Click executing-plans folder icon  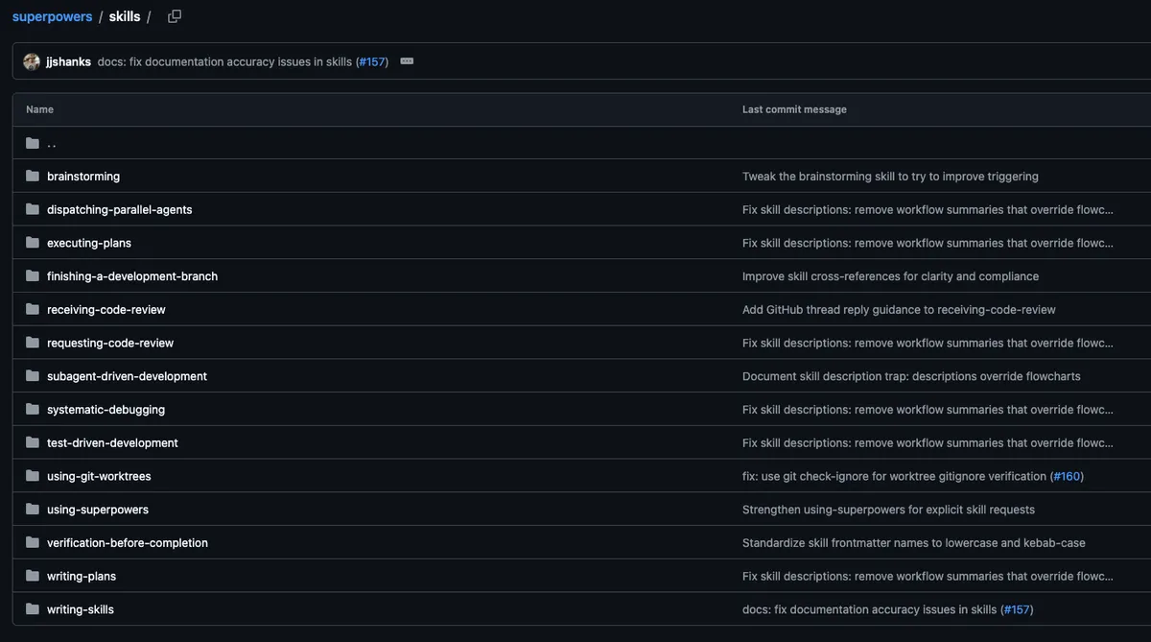[33, 243]
